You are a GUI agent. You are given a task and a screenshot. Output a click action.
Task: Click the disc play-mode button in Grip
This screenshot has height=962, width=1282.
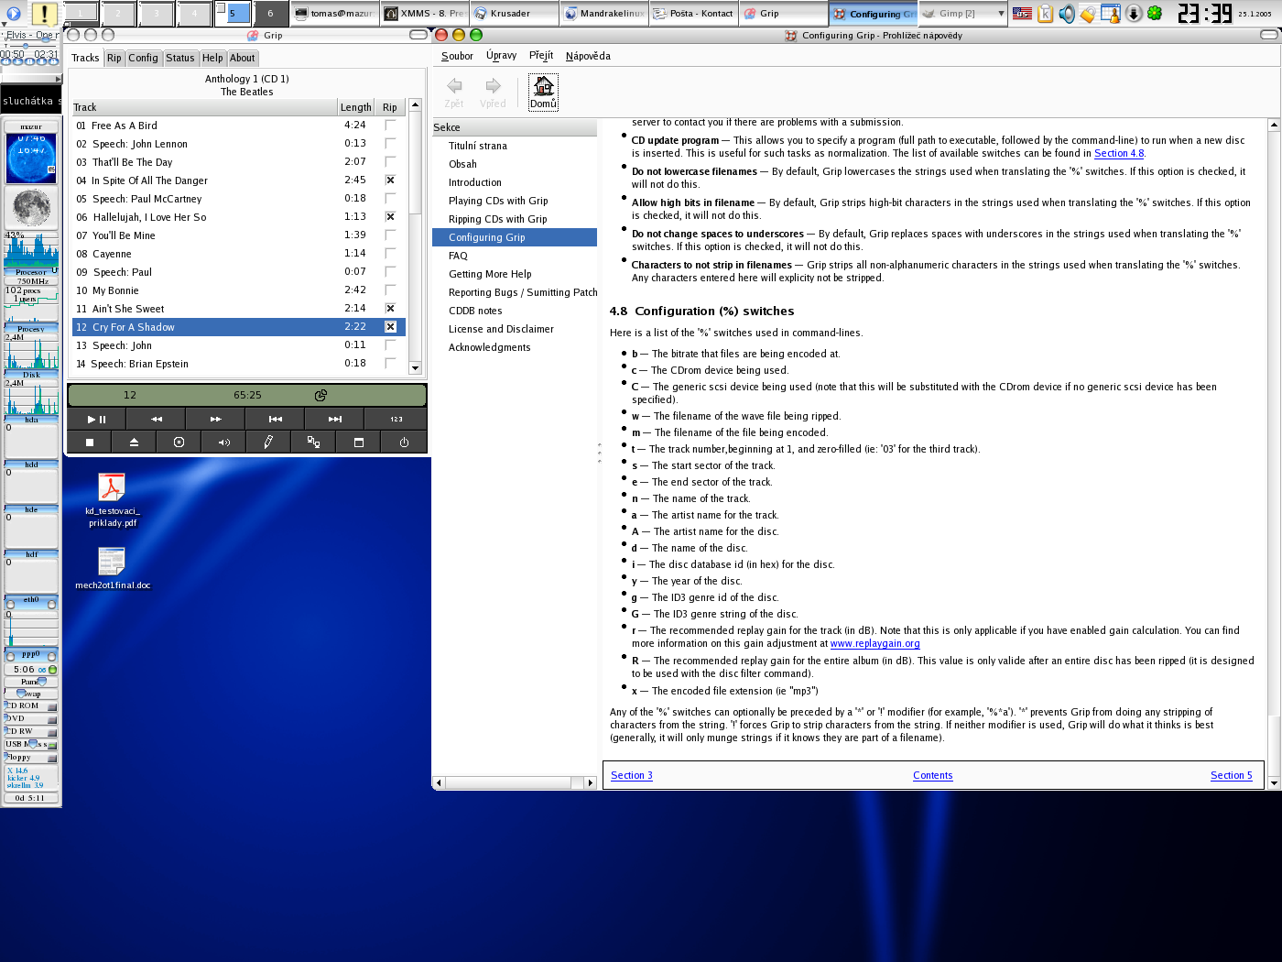[x=179, y=442]
